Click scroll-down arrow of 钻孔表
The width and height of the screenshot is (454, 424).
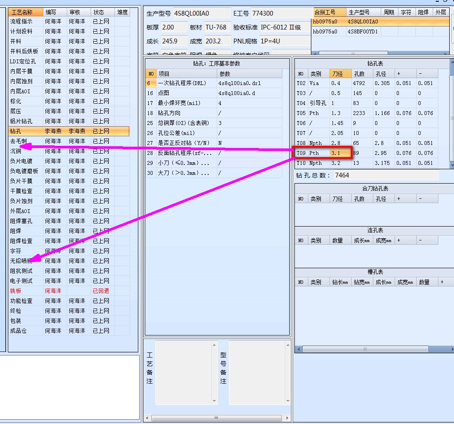[x=452, y=165]
